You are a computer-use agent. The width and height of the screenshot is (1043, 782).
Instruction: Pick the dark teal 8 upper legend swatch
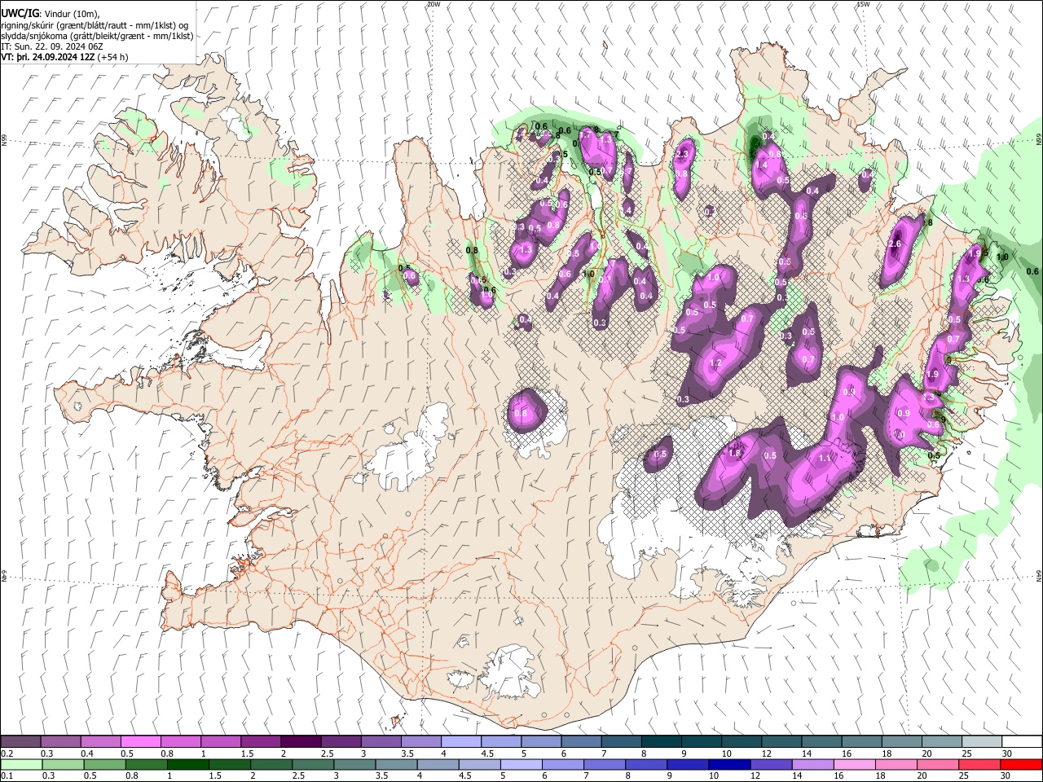661,741
